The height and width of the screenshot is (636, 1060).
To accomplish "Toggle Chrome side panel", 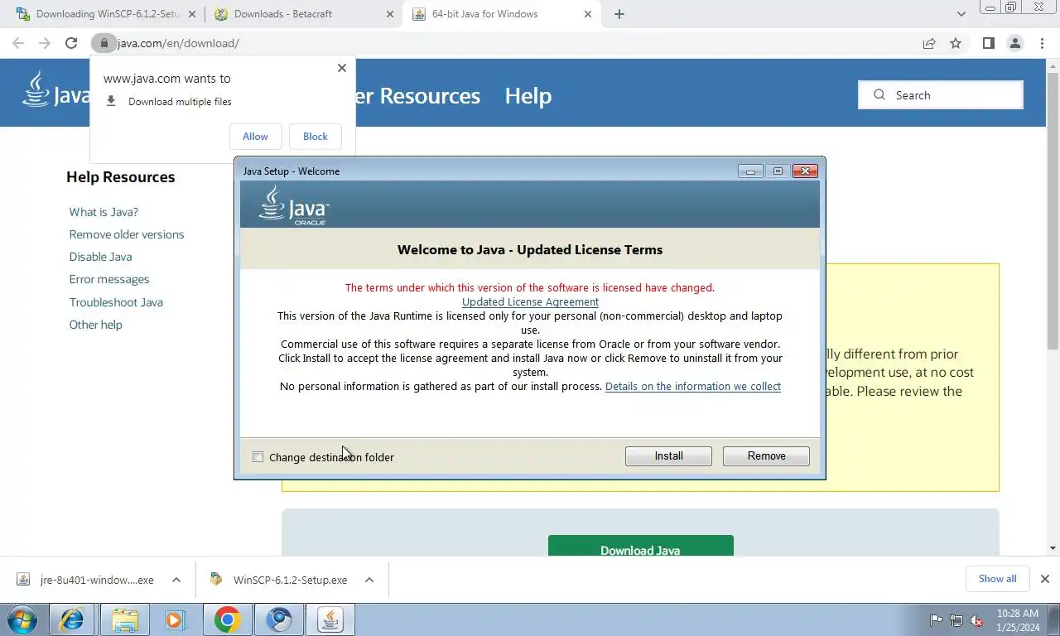I will click(x=988, y=43).
